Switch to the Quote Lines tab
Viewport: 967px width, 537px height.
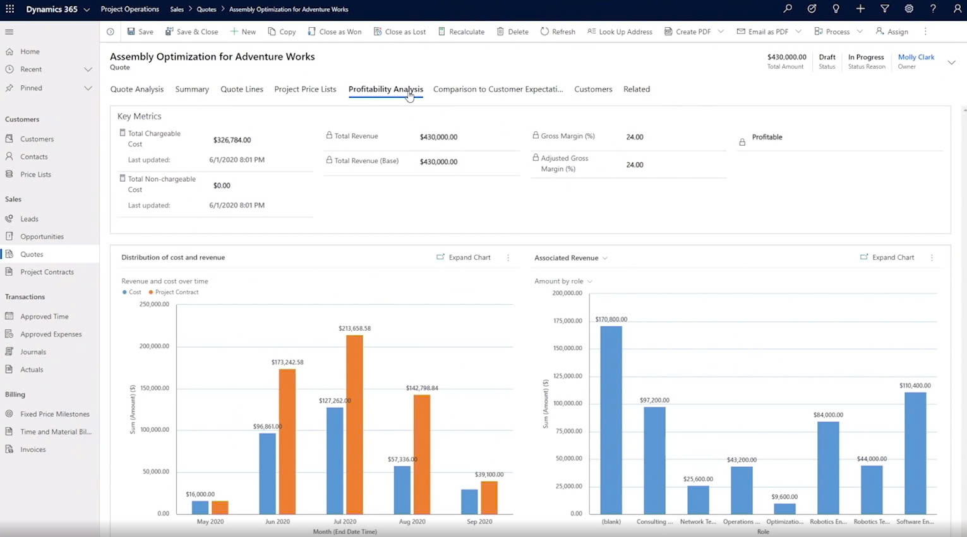242,89
